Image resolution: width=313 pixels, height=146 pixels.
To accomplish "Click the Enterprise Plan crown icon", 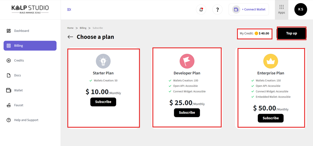I will pos(271,61).
